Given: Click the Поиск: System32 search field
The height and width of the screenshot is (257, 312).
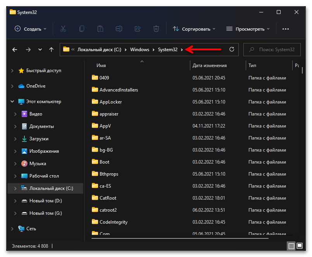Looking at the screenshot, I should (272, 50).
